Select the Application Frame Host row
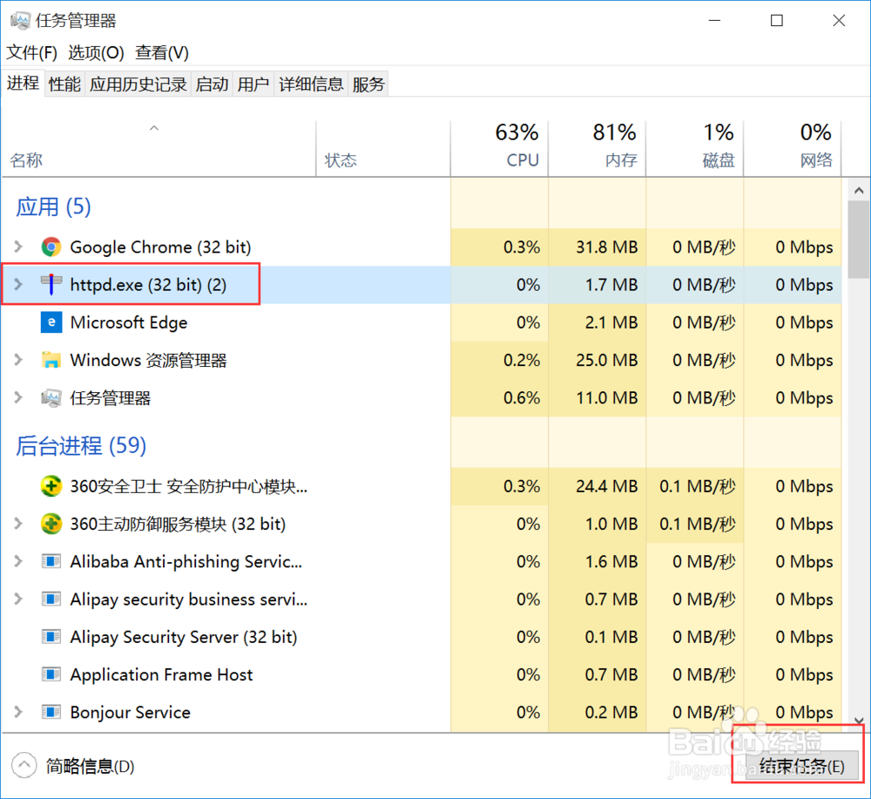The image size is (871, 799). [x=422, y=674]
